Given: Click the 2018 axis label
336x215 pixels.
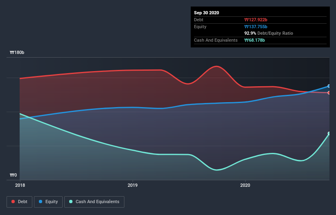Looking at the screenshot, I should 20,185.
